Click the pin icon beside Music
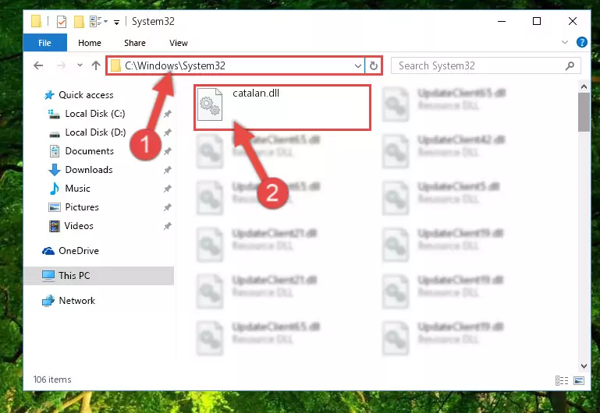The height and width of the screenshot is (413, 600). coord(168,189)
